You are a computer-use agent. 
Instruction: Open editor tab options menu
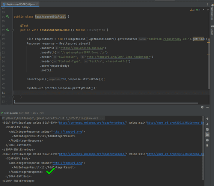(208, 4)
